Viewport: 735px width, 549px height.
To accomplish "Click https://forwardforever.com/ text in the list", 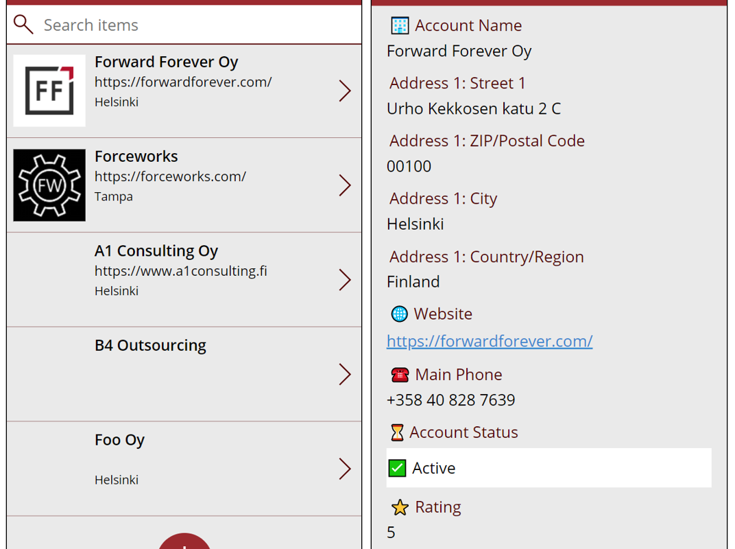I will point(183,82).
